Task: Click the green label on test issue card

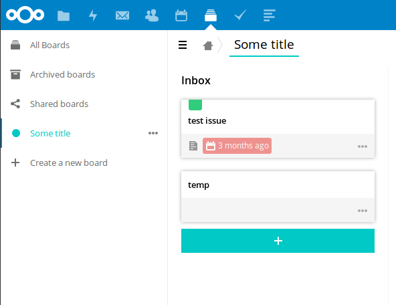Action: point(195,105)
